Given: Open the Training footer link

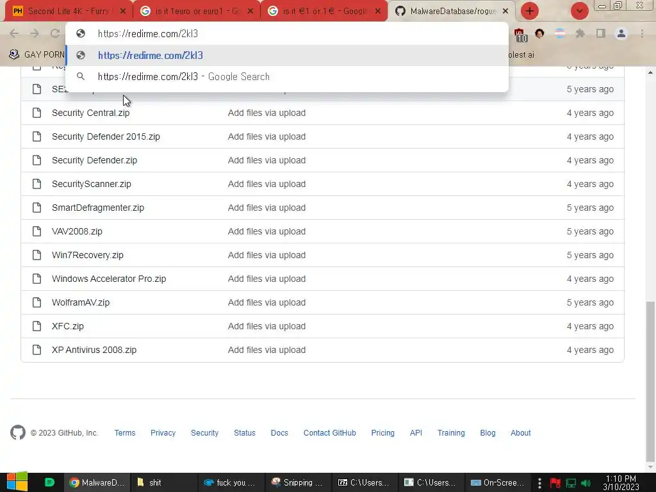Looking at the screenshot, I should [x=451, y=433].
